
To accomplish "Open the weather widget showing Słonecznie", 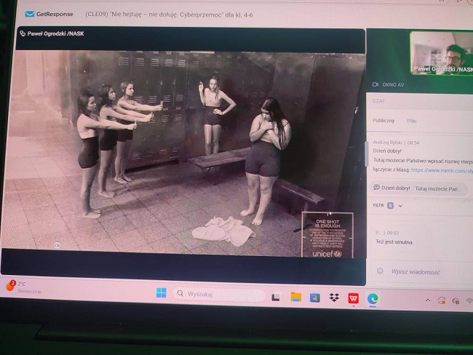I will point(22,286).
